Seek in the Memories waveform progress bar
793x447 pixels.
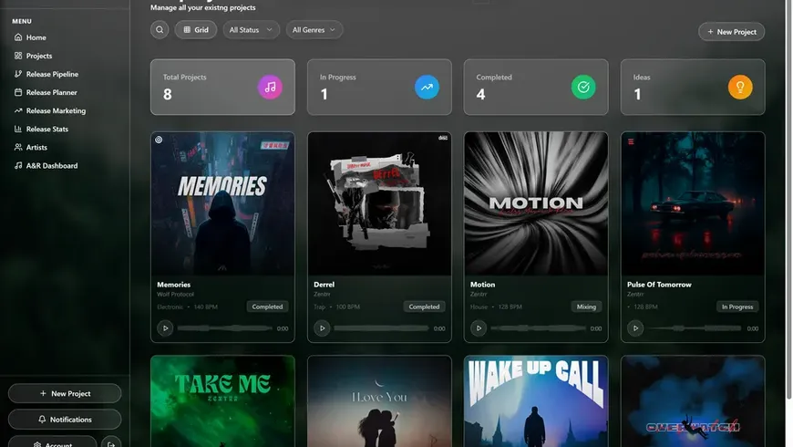point(224,328)
